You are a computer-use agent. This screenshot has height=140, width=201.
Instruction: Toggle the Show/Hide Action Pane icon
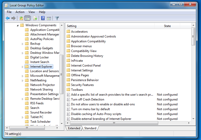pyautogui.click(x=49, y=18)
